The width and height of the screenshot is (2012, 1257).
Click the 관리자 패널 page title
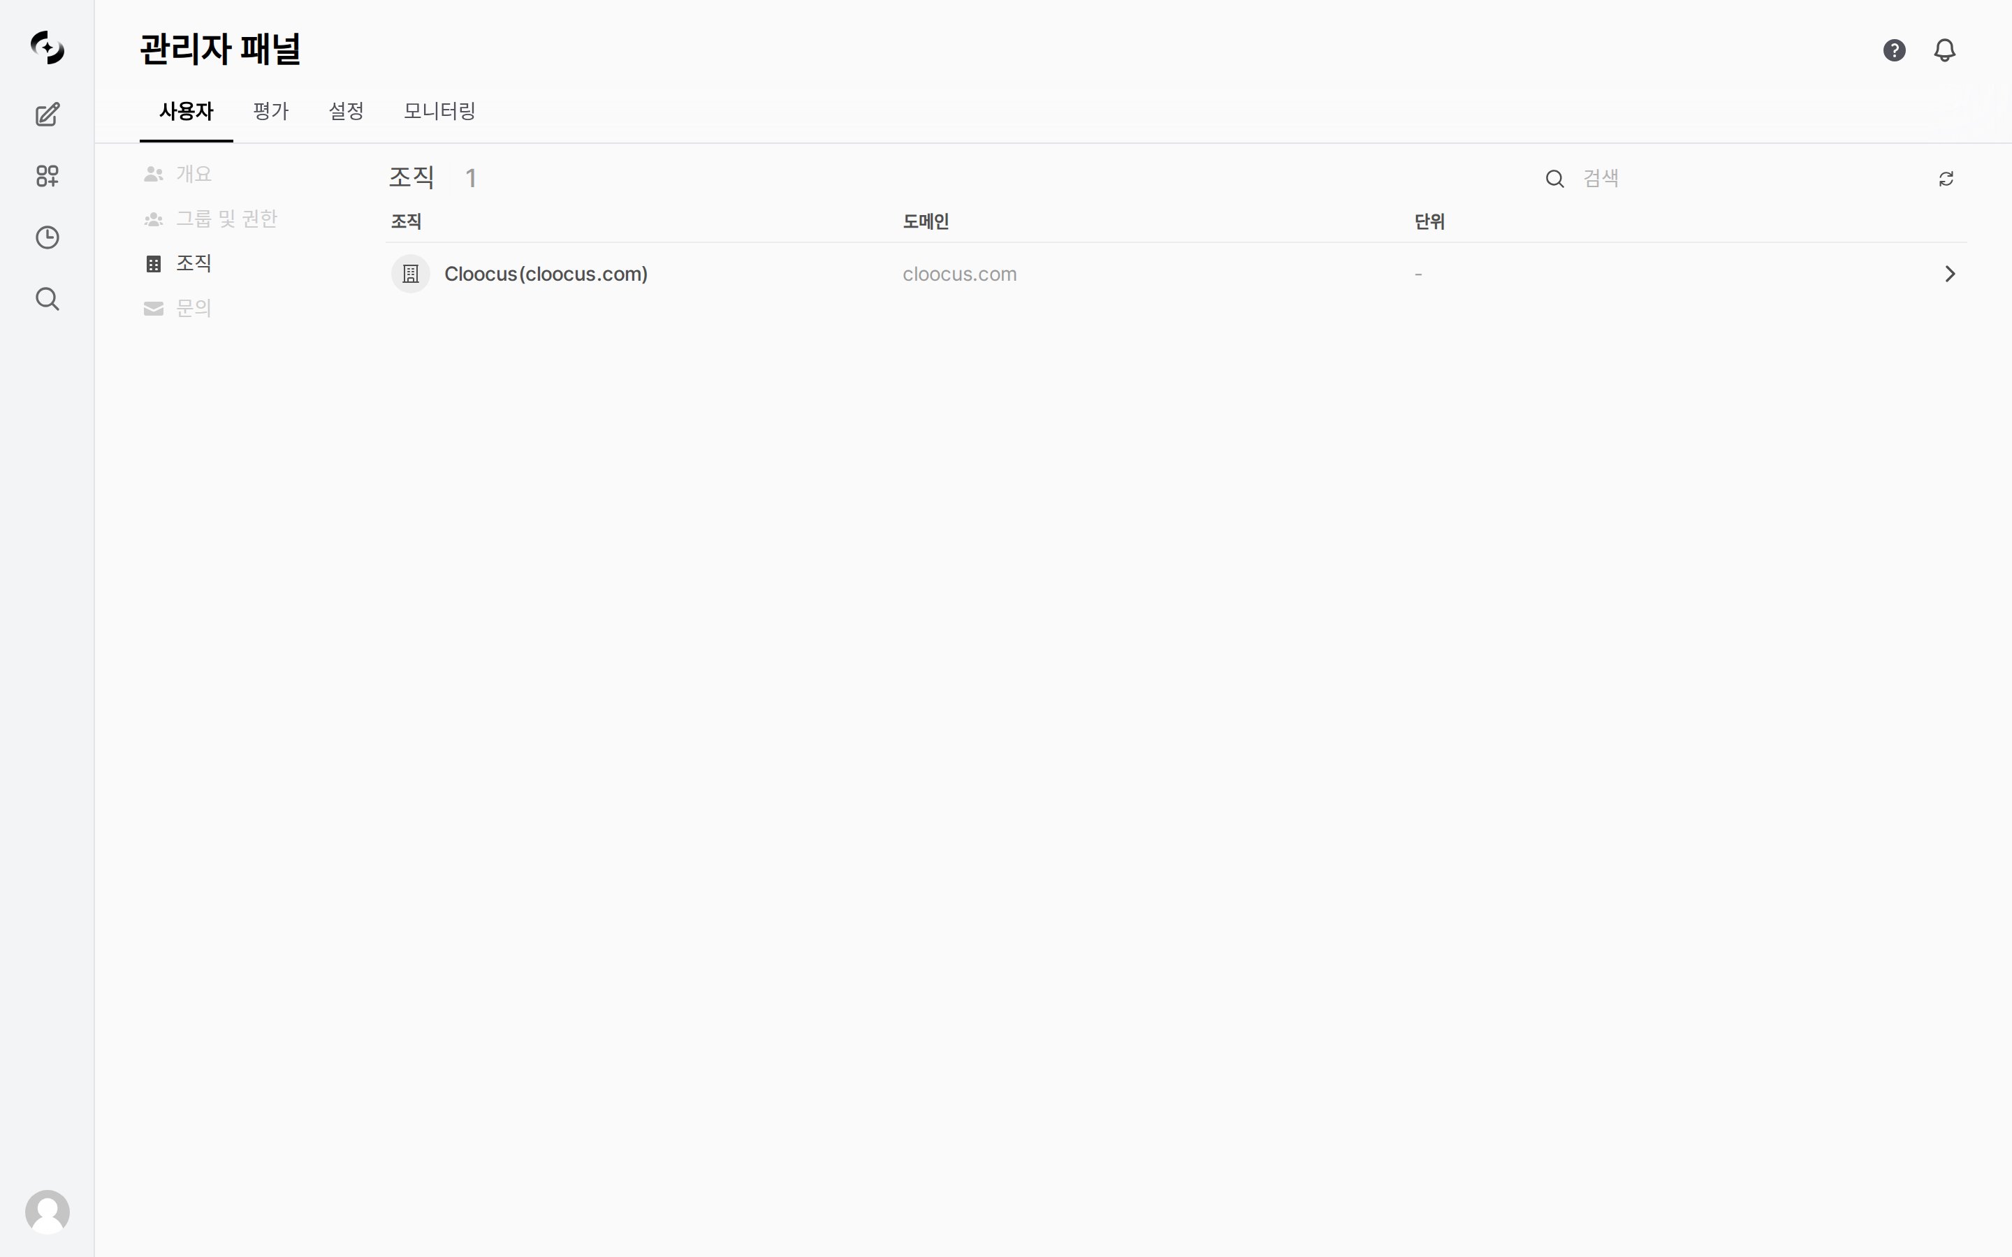point(220,50)
